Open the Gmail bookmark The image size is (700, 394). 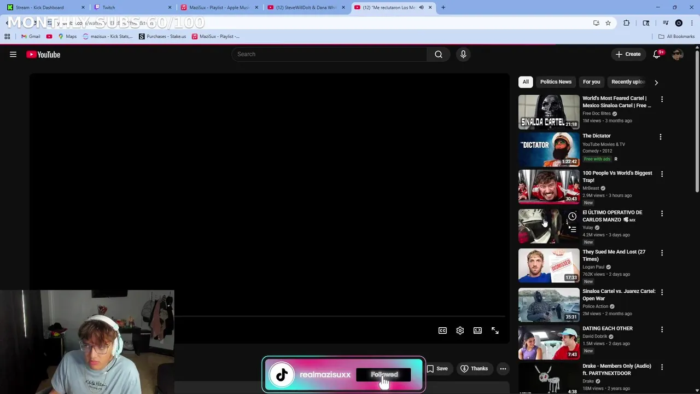(x=31, y=36)
